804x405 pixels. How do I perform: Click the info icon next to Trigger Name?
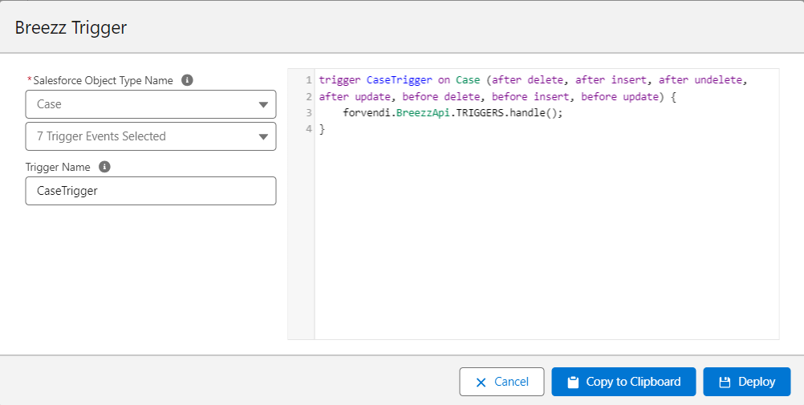[104, 167]
